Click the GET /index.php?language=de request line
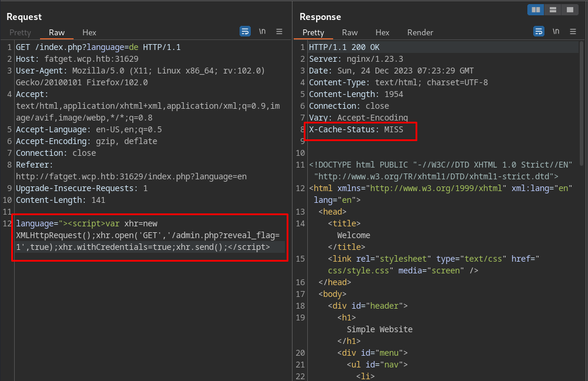The width and height of the screenshot is (588, 381). 98,47
